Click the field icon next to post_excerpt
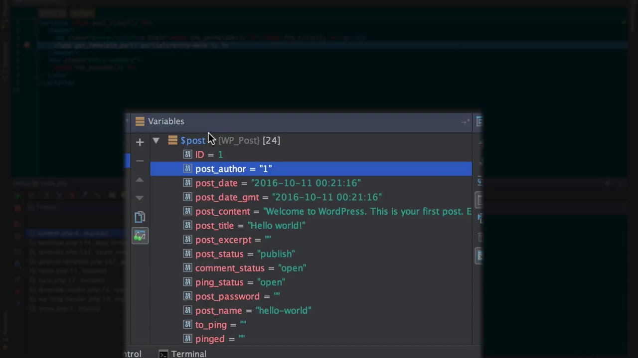 pos(187,240)
